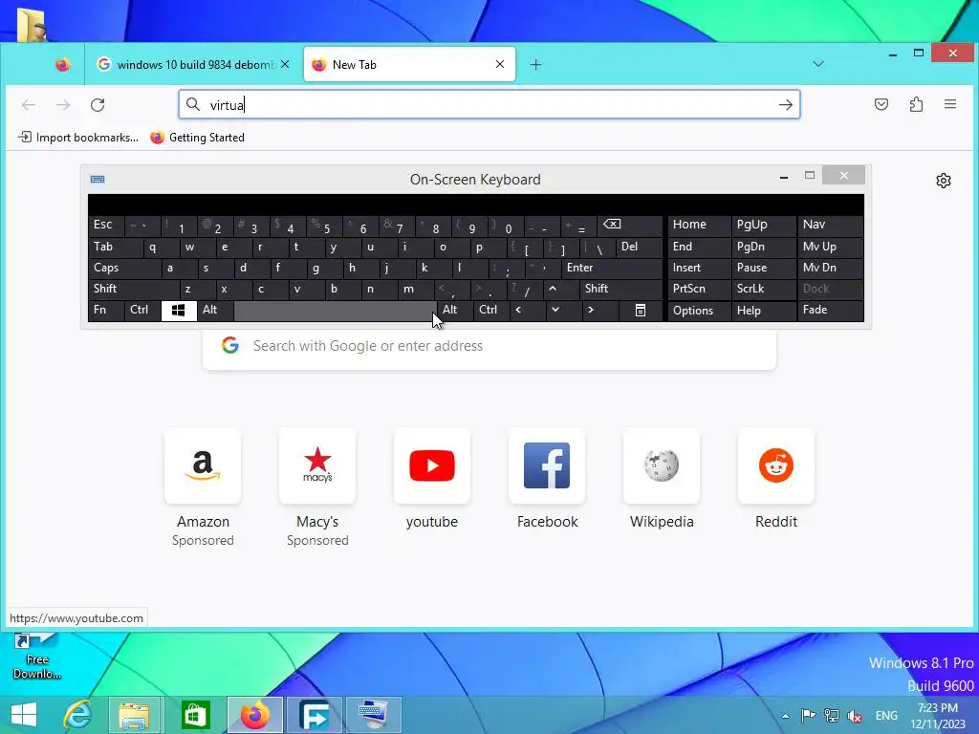
Task: Select the New Tab tab
Action: point(409,64)
